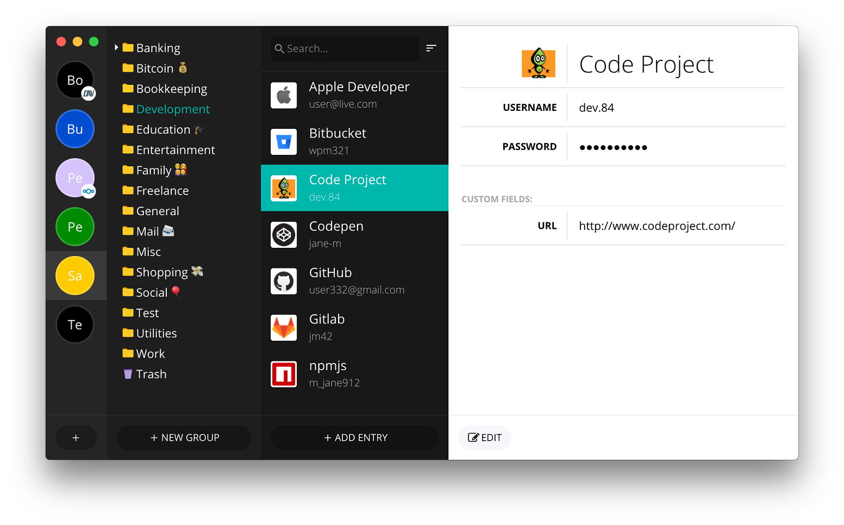Click the npmjs red icon
Screen dimensions: 844x525
(284, 374)
